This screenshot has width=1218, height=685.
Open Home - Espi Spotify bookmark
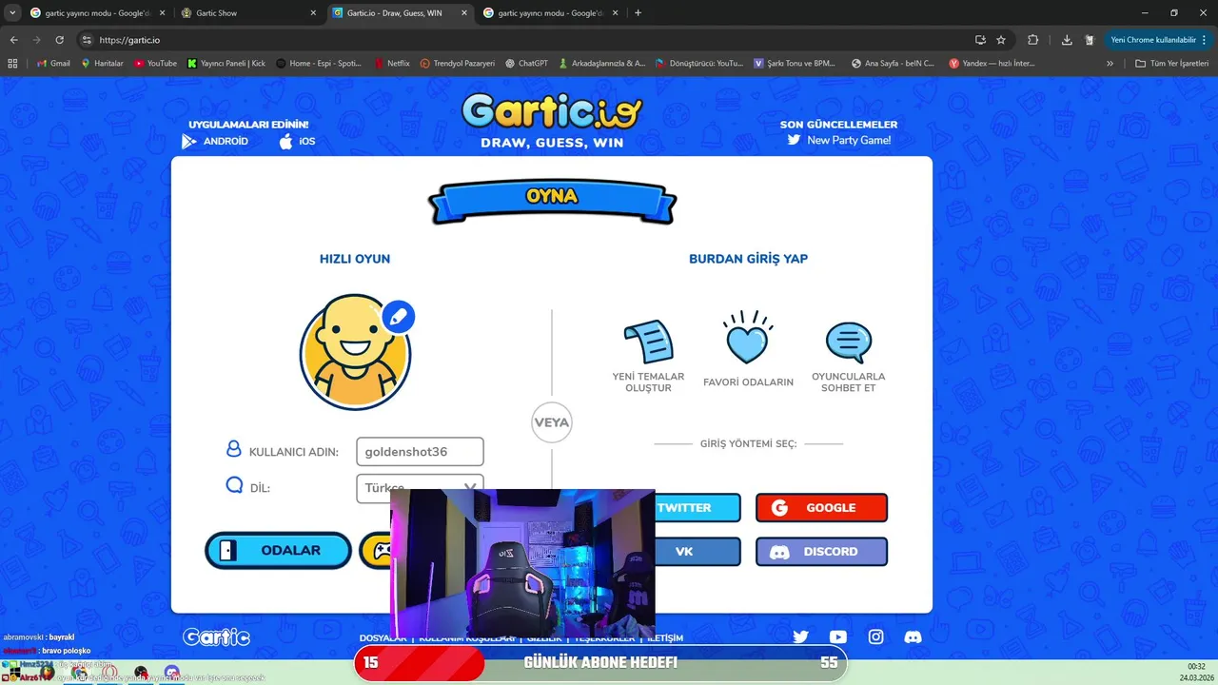click(x=319, y=64)
